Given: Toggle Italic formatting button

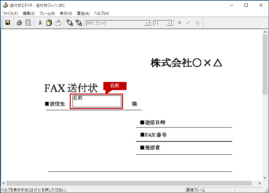Looking at the screenshot, I should pyautogui.click(x=188, y=23).
